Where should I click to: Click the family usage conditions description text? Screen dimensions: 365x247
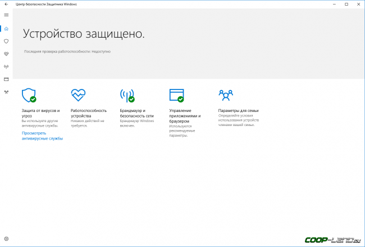pos(239,120)
